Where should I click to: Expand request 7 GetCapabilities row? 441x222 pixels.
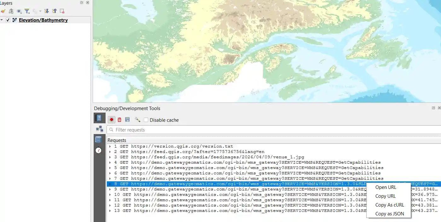pyautogui.click(x=110, y=178)
